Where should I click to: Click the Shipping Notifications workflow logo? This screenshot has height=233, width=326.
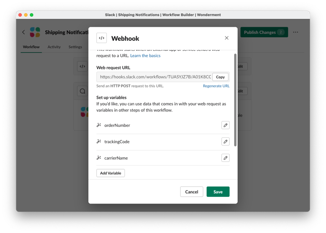[35, 32]
